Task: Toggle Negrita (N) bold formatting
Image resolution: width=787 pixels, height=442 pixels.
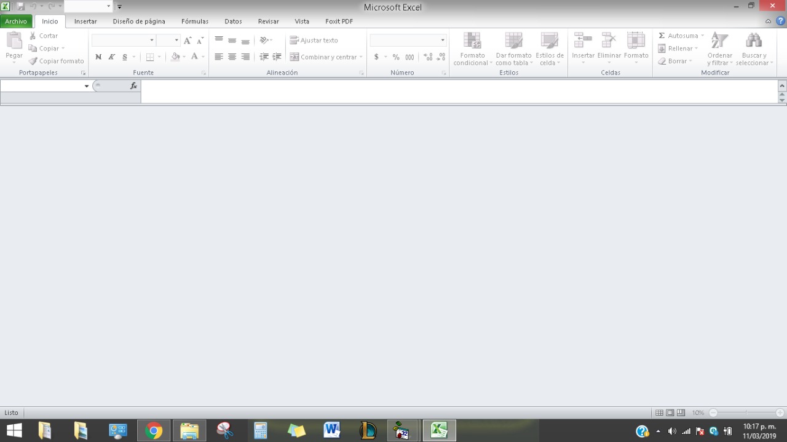Action: click(98, 57)
